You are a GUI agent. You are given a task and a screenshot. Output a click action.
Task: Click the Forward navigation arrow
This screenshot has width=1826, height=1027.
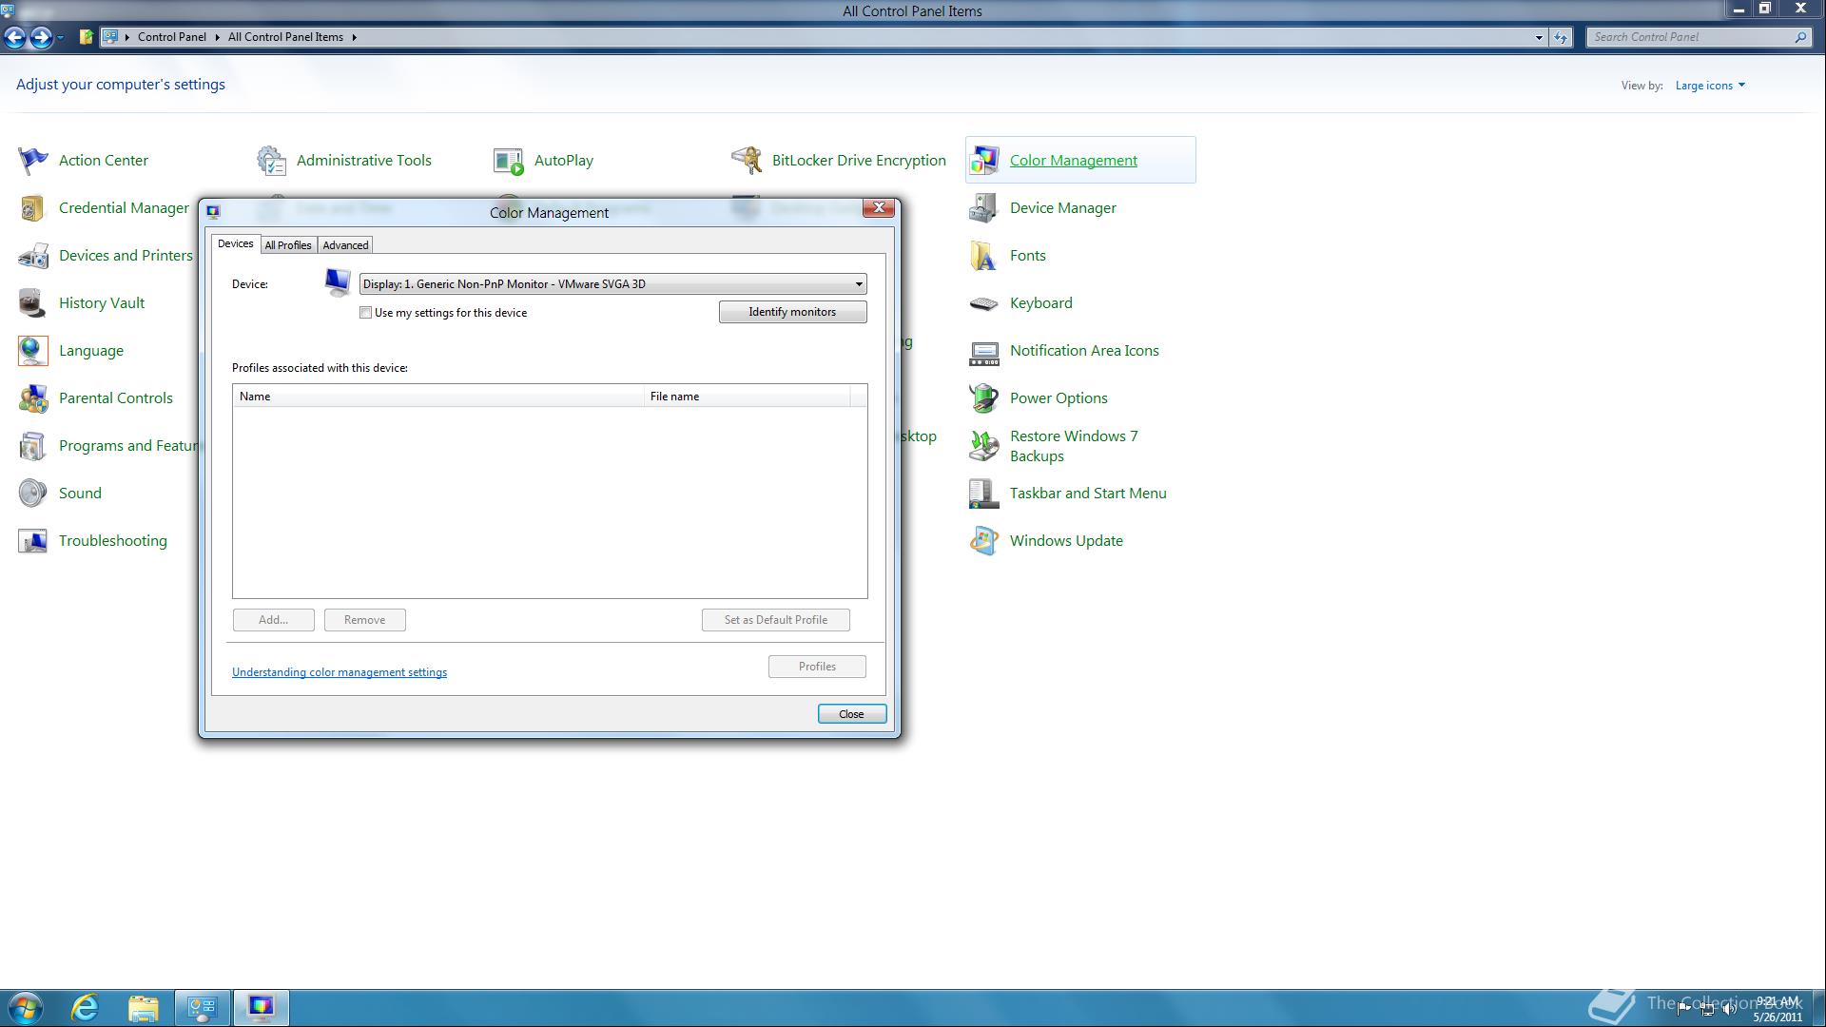coord(40,37)
